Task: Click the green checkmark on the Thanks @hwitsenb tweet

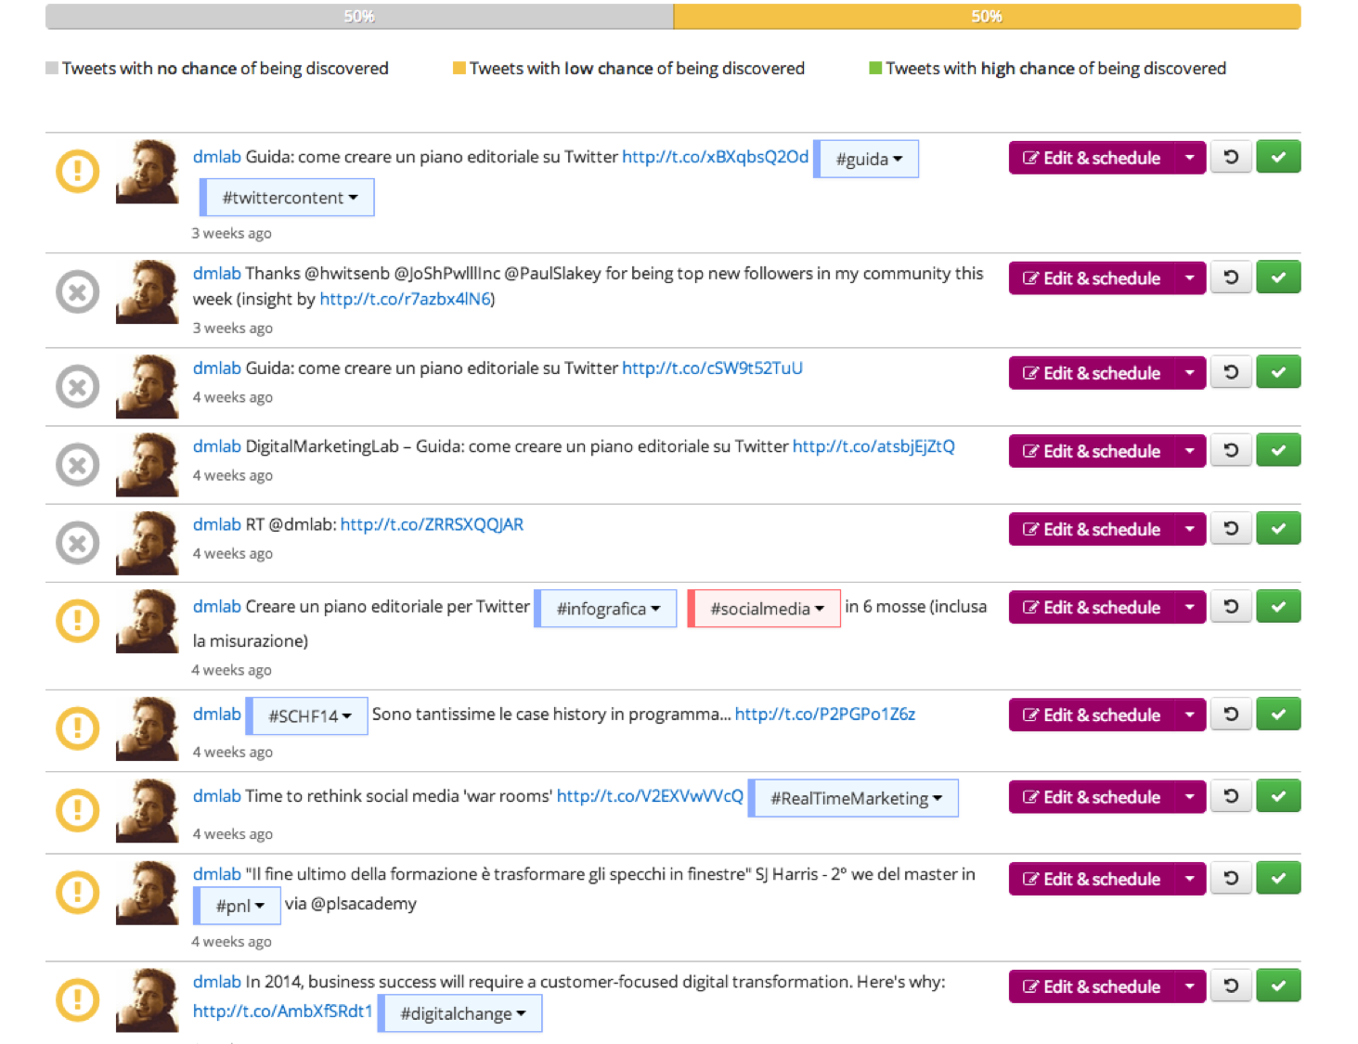Action: [x=1278, y=277]
